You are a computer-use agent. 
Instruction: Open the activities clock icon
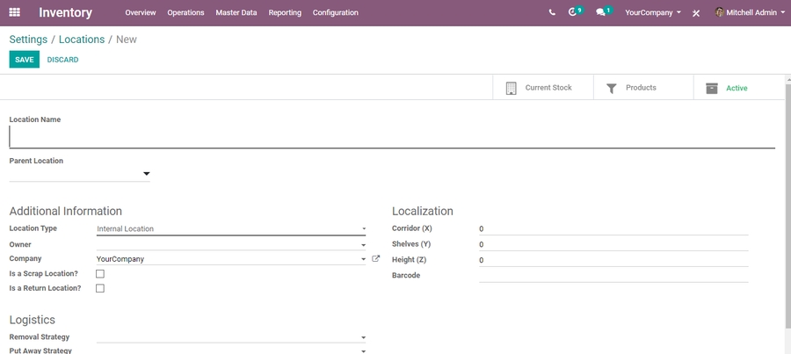coord(575,12)
